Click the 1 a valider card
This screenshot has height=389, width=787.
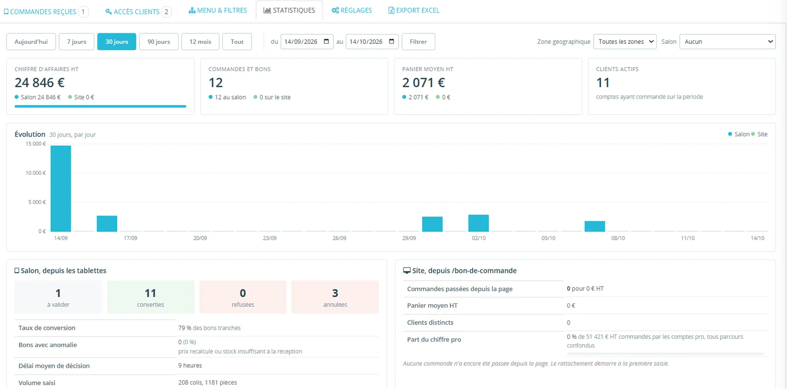[x=58, y=297]
